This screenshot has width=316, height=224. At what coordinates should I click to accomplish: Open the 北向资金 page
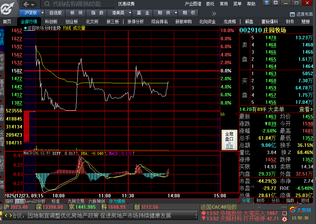207,22
